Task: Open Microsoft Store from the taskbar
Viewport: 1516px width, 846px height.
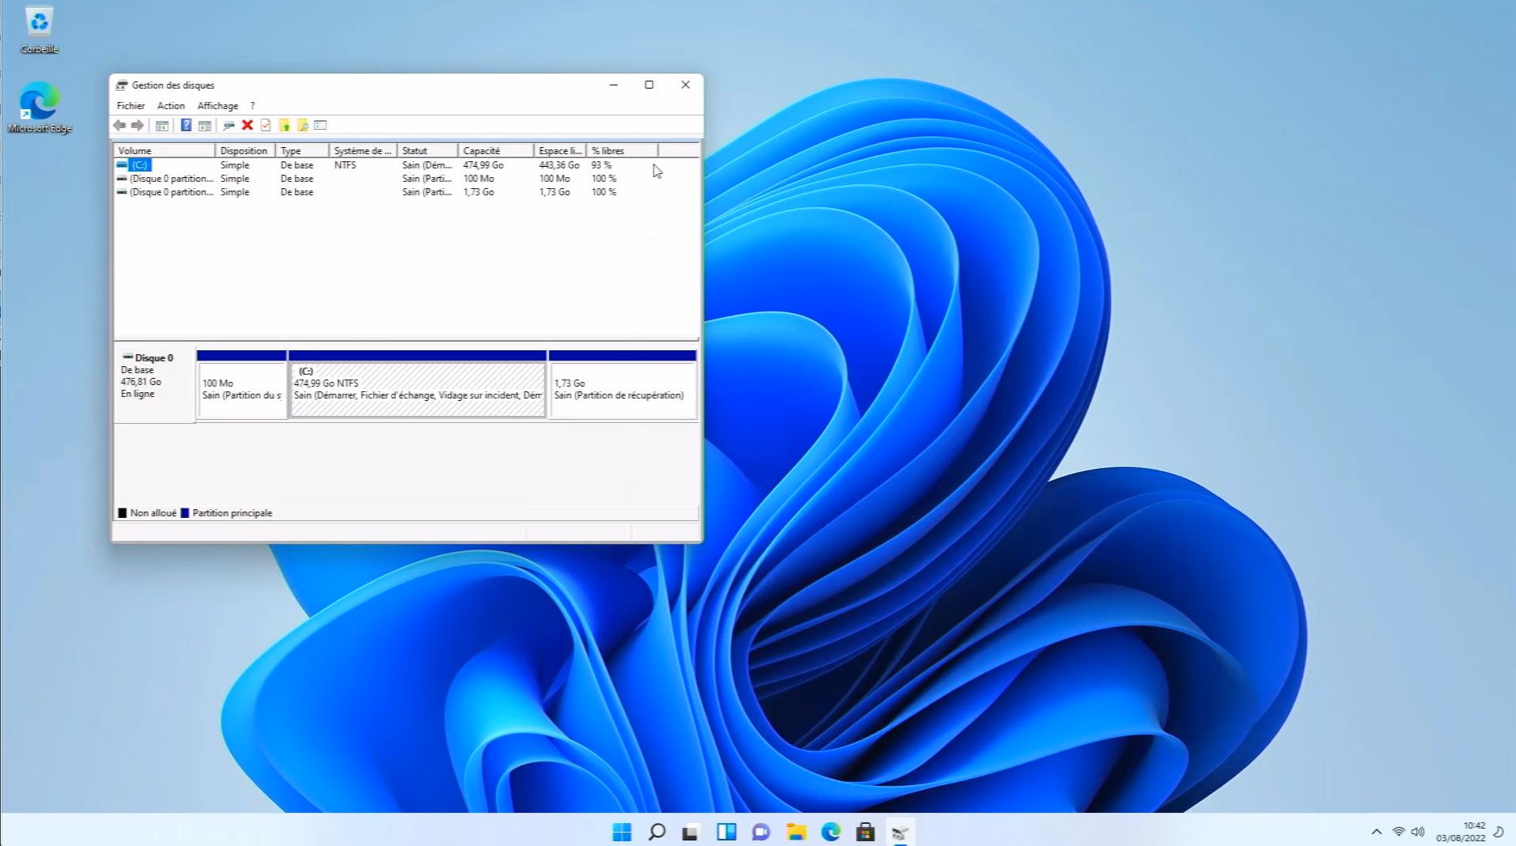Action: coord(865,832)
